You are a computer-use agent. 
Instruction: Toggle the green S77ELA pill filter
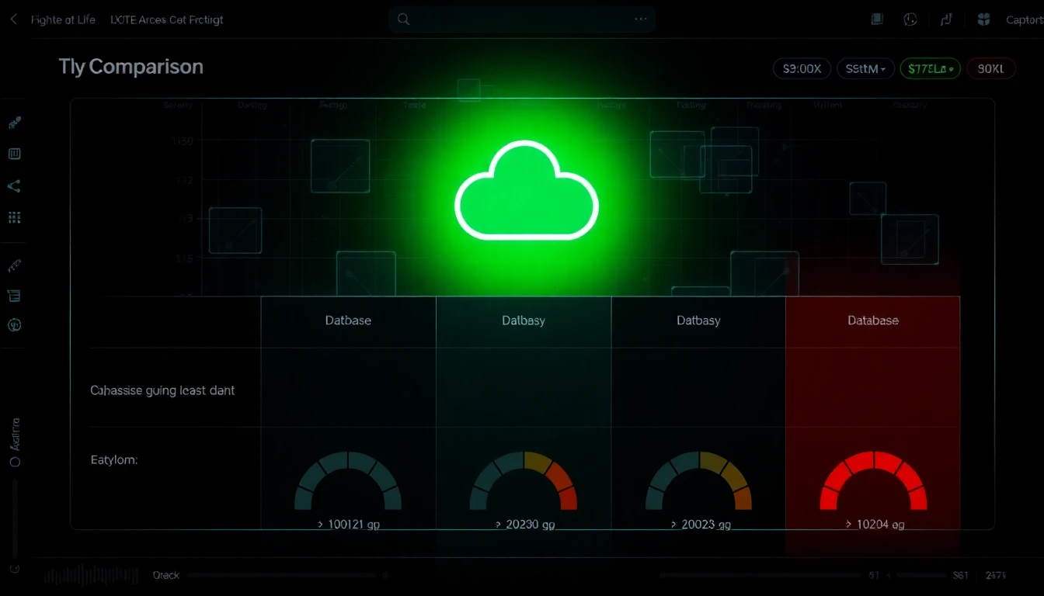pos(930,69)
